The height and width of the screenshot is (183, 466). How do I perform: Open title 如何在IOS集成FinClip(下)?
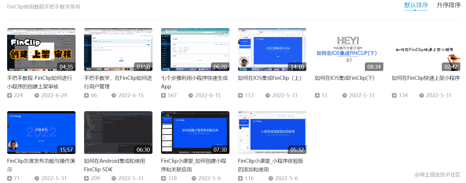(345, 78)
